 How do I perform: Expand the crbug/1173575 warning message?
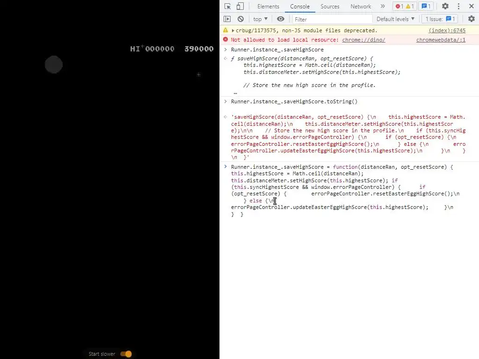[x=233, y=30]
